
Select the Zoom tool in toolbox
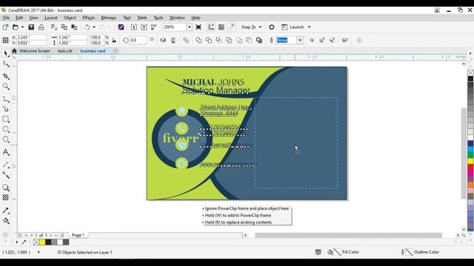(5, 87)
